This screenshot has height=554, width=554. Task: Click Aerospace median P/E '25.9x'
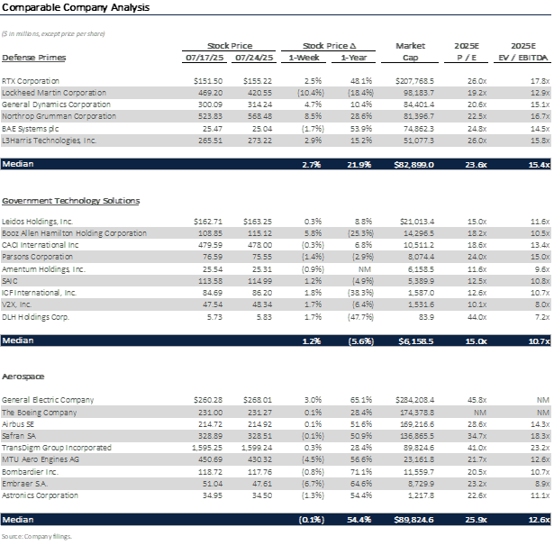476,520
